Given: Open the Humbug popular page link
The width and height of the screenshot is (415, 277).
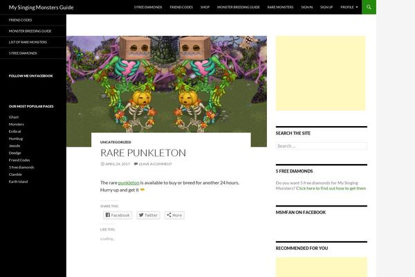Looking at the screenshot, I should tap(16, 138).
